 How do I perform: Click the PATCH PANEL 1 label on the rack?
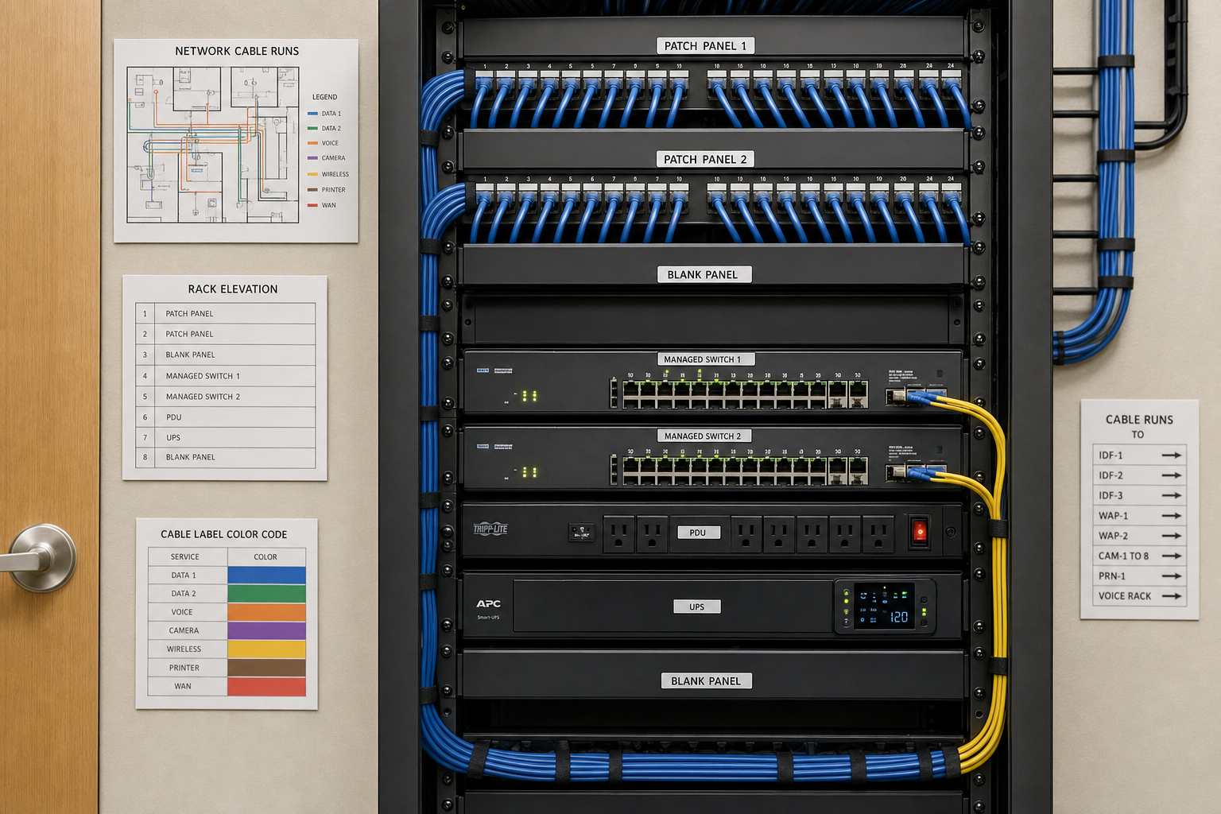[705, 46]
